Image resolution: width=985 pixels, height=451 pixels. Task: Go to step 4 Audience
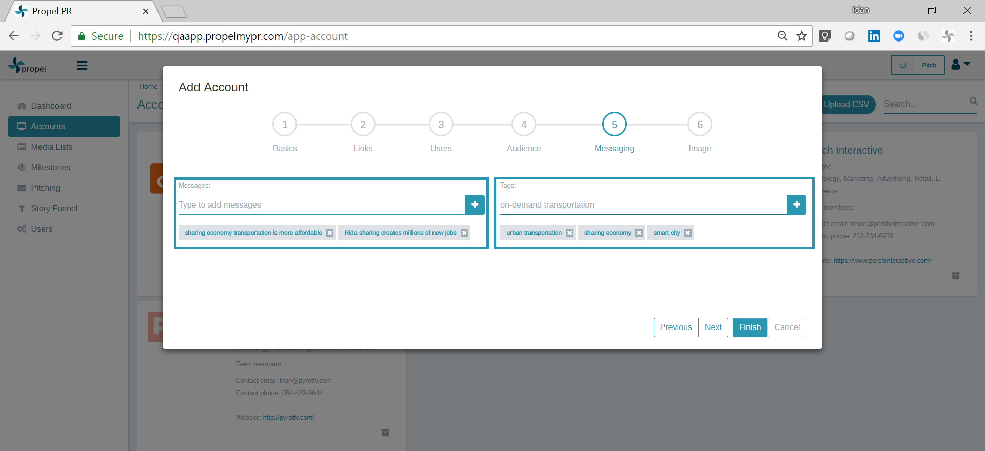pyautogui.click(x=524, y=125)
